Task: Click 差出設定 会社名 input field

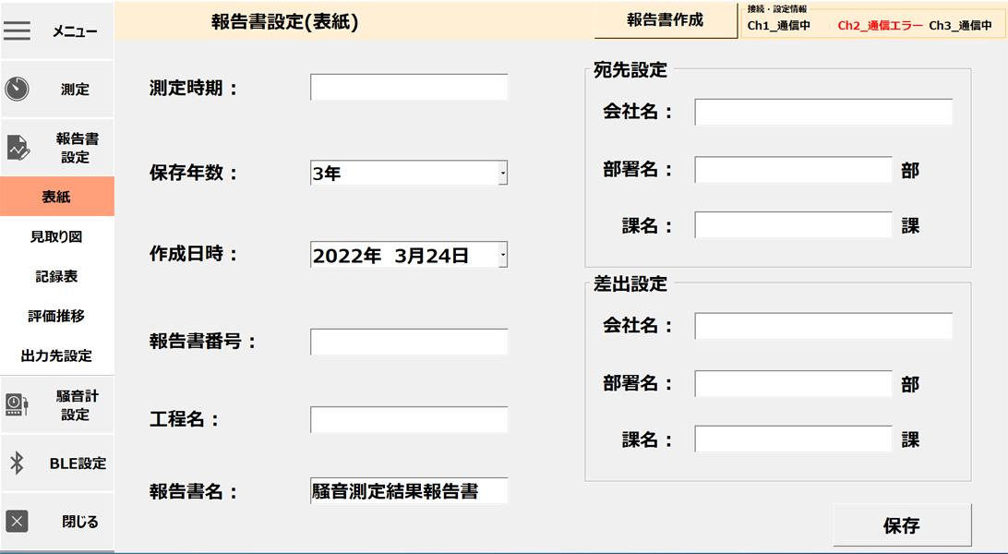Action: (x=823, y=326)
